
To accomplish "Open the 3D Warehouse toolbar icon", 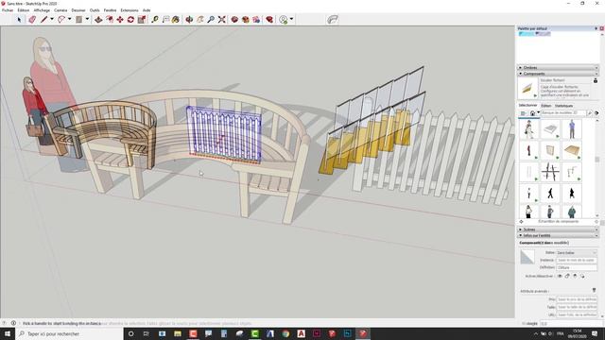I will [x=234, y=20].
